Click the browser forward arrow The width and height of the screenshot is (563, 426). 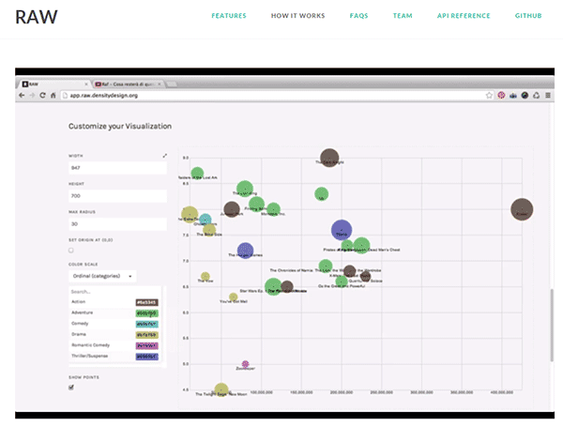[x=32, y=95]
